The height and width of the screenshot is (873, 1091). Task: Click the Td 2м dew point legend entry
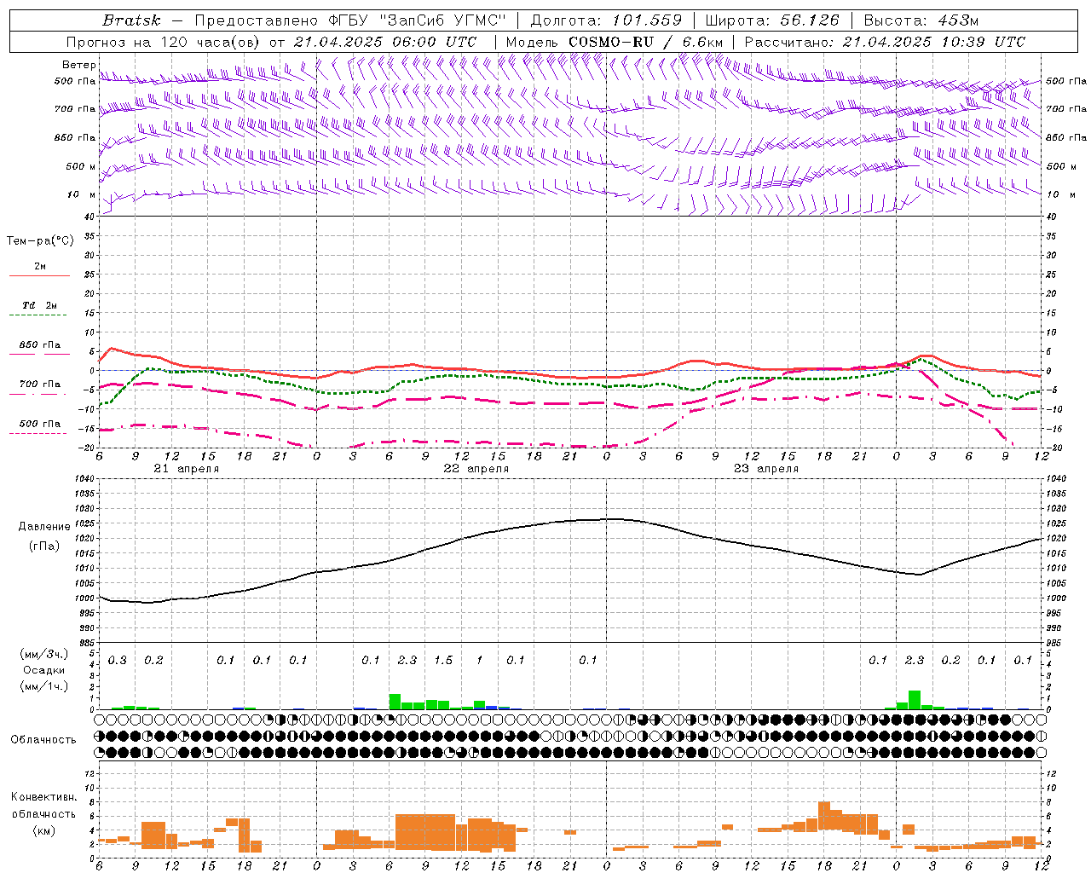click(39, 305)
